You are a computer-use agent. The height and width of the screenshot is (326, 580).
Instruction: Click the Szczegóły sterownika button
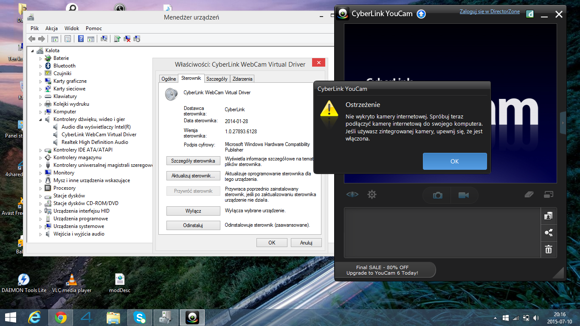(x=193, y=161)
